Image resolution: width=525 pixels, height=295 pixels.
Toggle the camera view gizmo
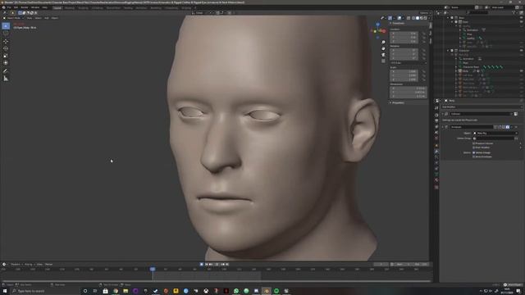click(x=383, y=55)
